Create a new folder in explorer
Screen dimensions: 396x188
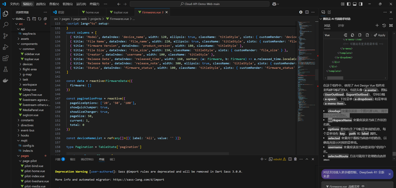(34, 19)
